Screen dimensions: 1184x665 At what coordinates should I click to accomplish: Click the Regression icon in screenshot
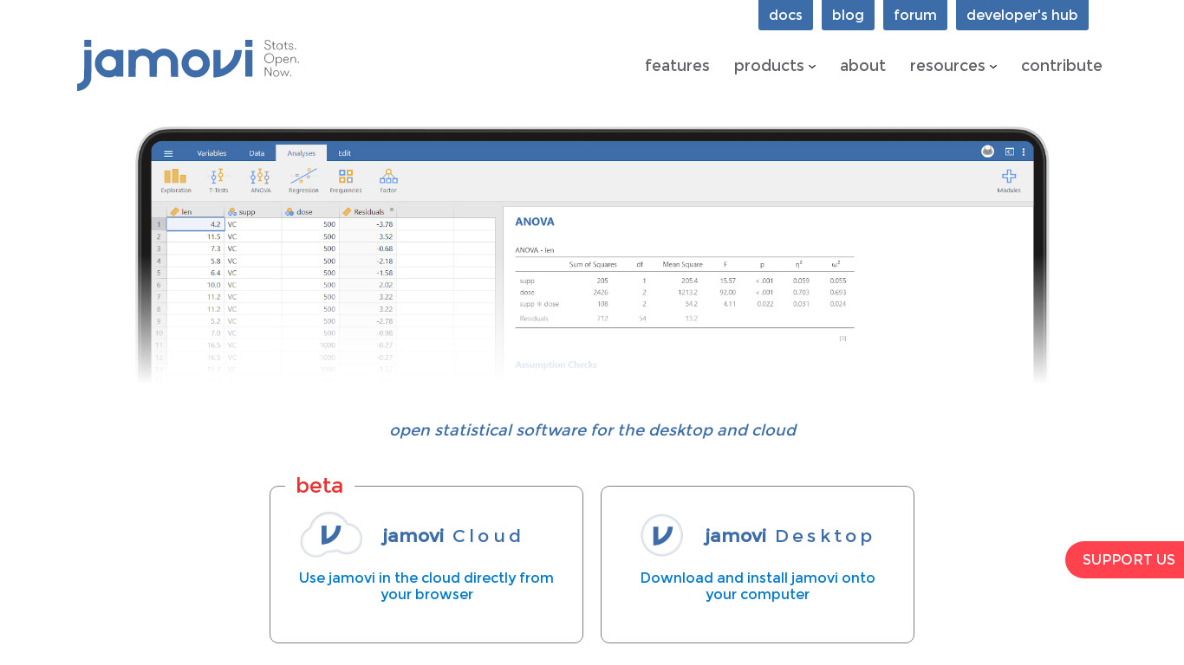click(303, 181)
